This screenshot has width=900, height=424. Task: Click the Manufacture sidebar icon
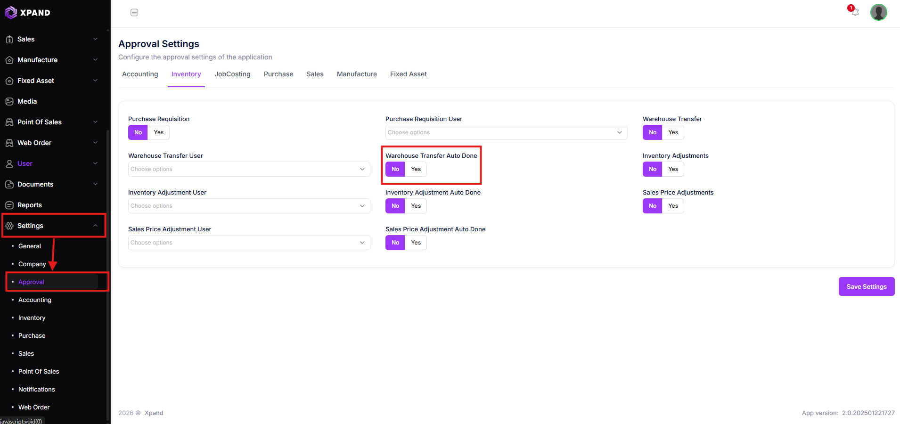9,60
